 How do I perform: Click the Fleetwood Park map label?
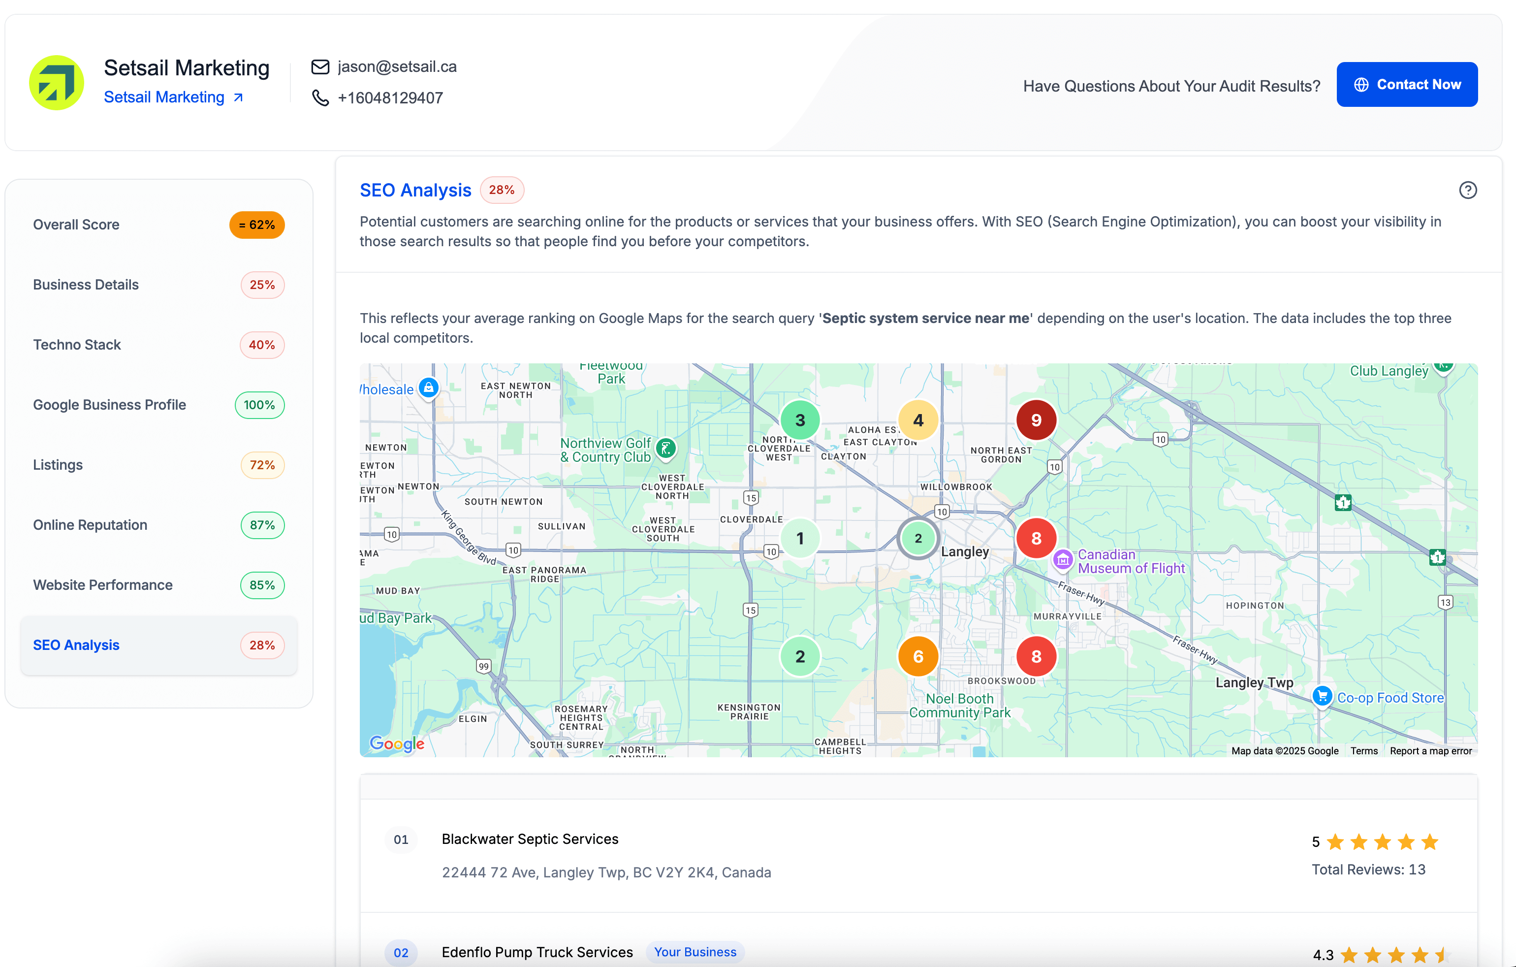[x=611, y=372]
